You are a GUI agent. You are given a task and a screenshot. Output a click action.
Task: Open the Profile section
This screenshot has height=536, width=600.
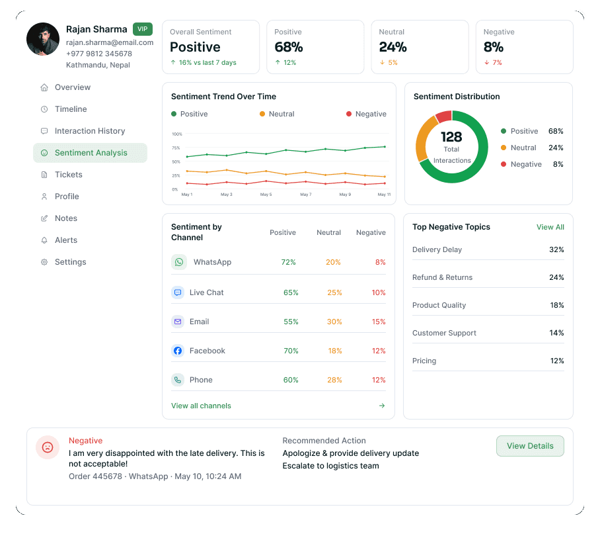pyautogui.click(x=91, y=197)
